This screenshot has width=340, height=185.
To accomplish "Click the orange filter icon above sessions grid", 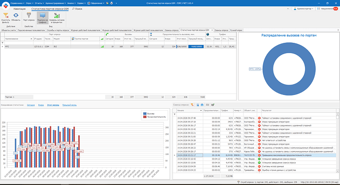I will click(x=192, y=105).
